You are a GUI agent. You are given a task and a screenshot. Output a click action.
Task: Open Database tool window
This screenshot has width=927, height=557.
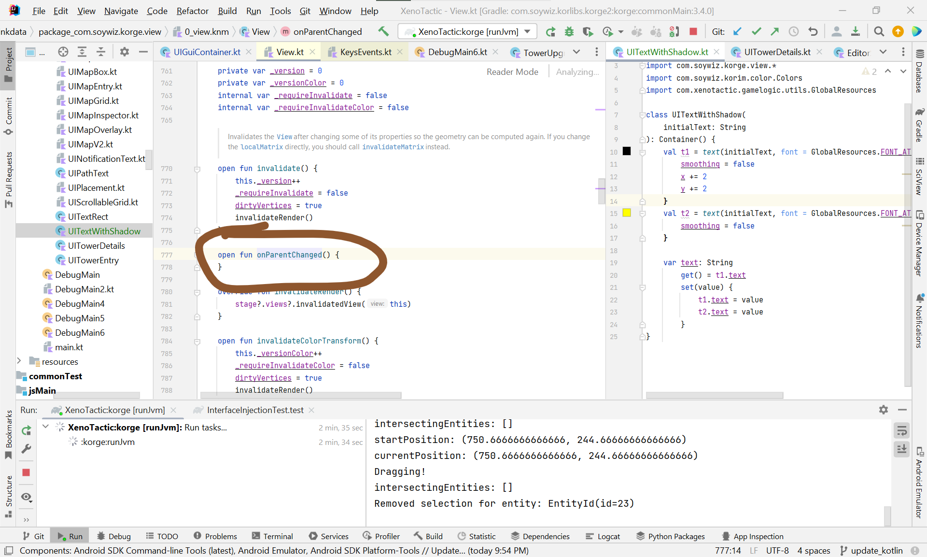pyautogui.click(x=919, y=71)
